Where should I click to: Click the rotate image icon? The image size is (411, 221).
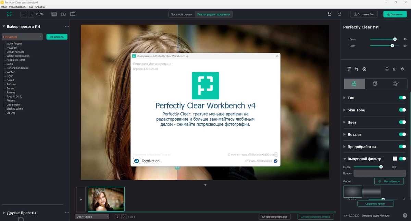point(402,69)
